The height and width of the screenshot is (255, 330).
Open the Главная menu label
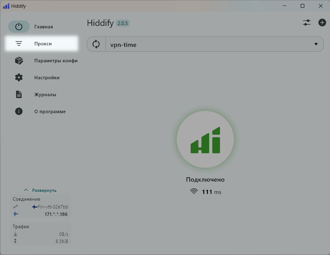(44, 27)
